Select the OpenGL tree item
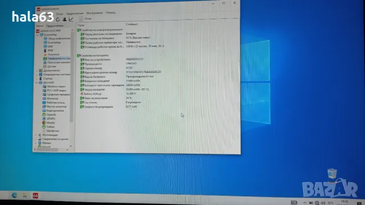 (50, 114)
